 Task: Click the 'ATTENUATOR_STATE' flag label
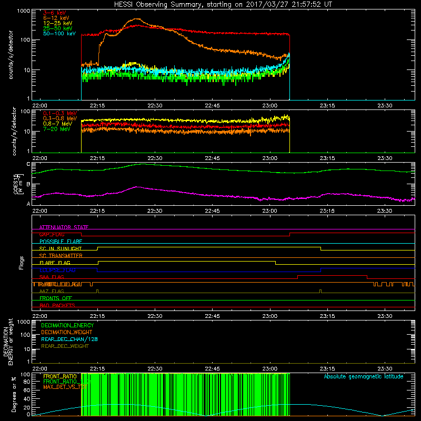[x=64, y=227]
